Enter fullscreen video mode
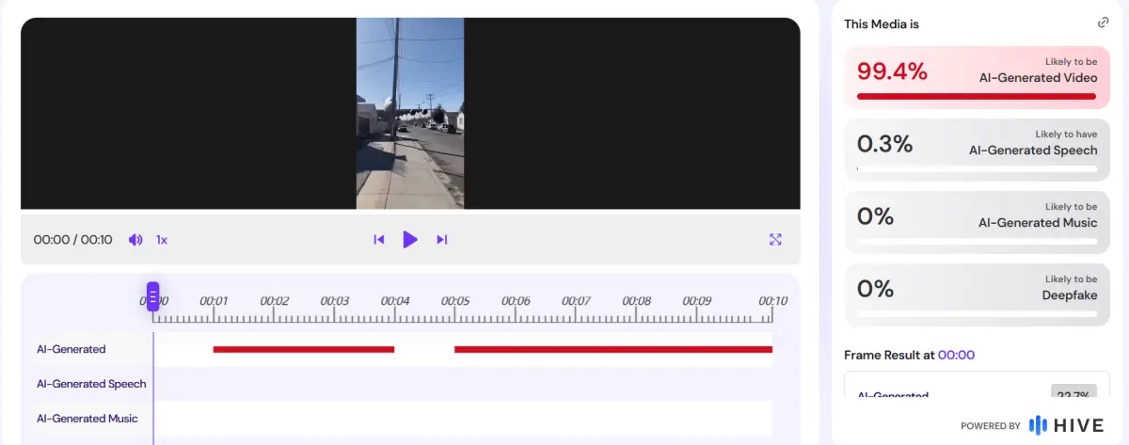 (775, 240)
